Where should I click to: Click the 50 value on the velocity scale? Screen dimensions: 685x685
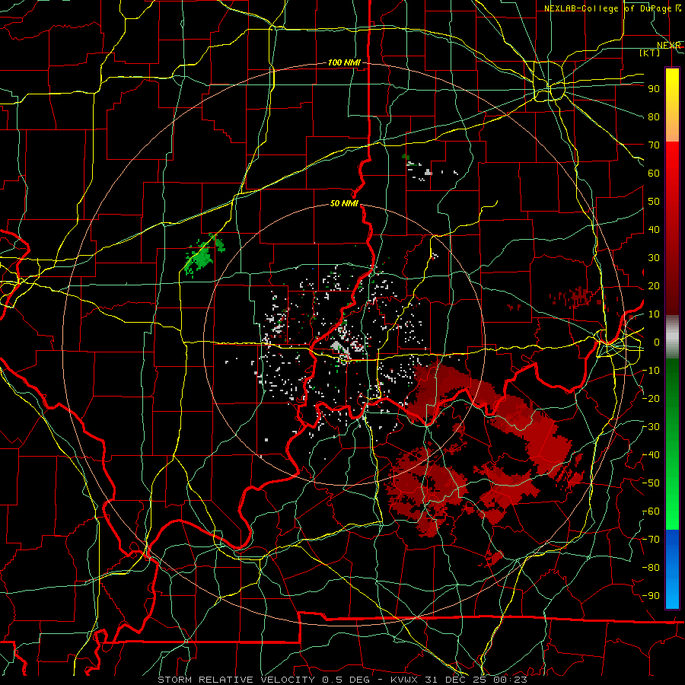(654, 202)
